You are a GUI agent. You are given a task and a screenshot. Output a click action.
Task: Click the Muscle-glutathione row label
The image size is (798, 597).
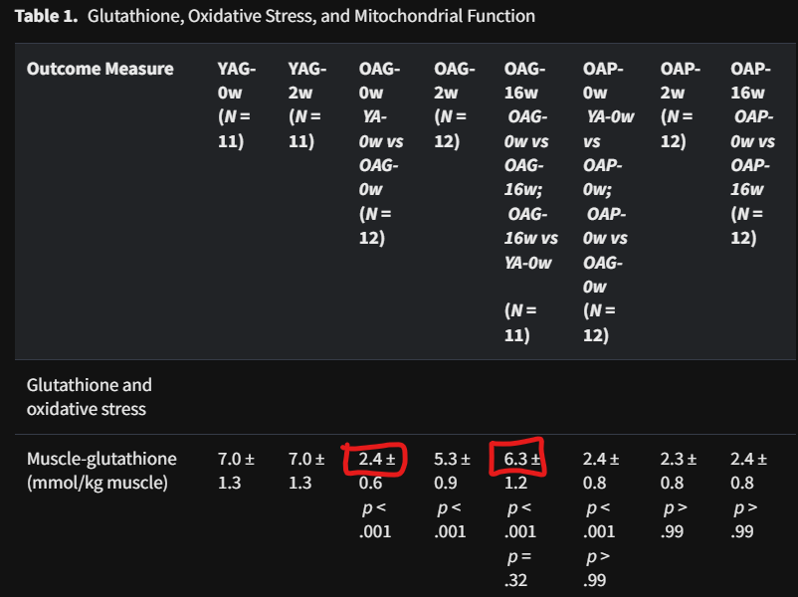click(x=101, y=471)
